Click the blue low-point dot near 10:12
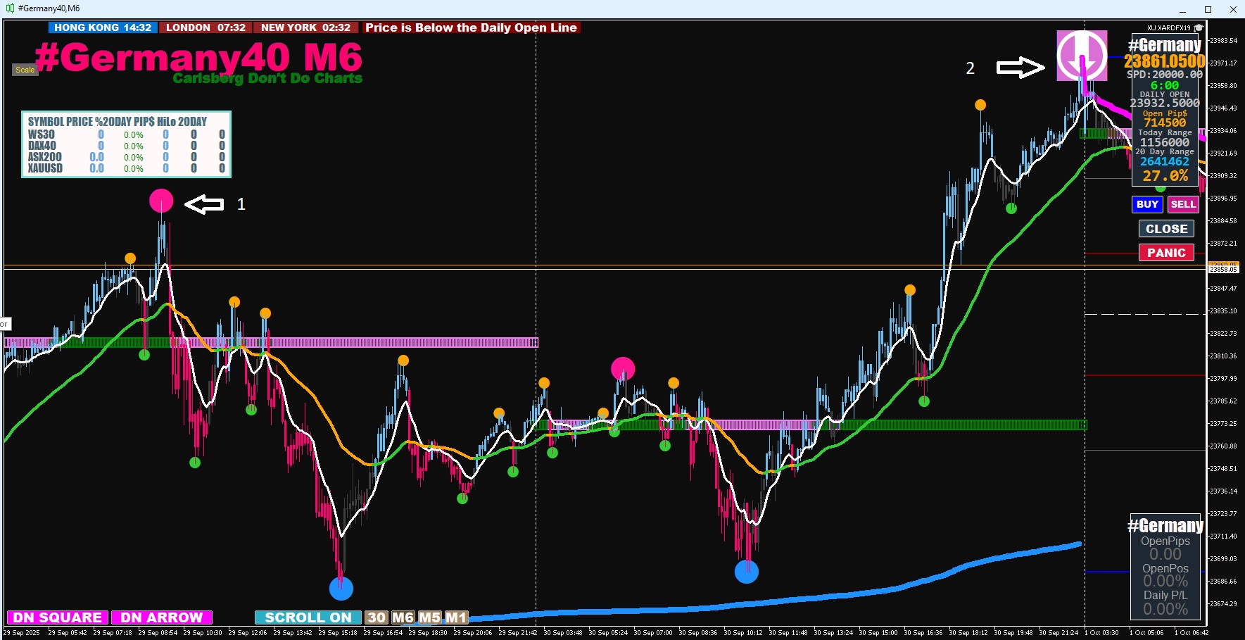The image size is (1245, 640). [x=747, y=572]
